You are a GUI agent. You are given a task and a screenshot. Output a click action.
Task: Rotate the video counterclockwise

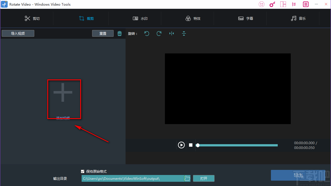click(x=147, y=33)
